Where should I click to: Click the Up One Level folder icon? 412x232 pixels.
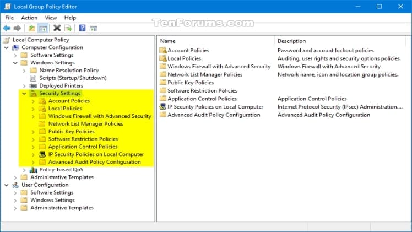(x=32, y=28)
